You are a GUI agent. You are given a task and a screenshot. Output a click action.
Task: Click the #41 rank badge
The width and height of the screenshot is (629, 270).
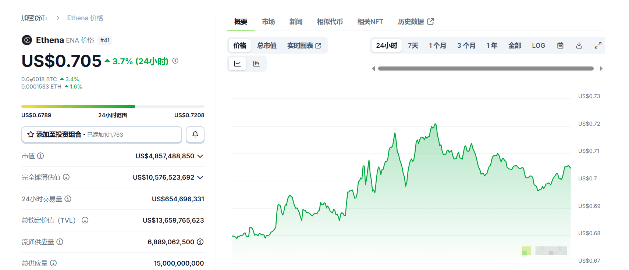tap(105, 40)
